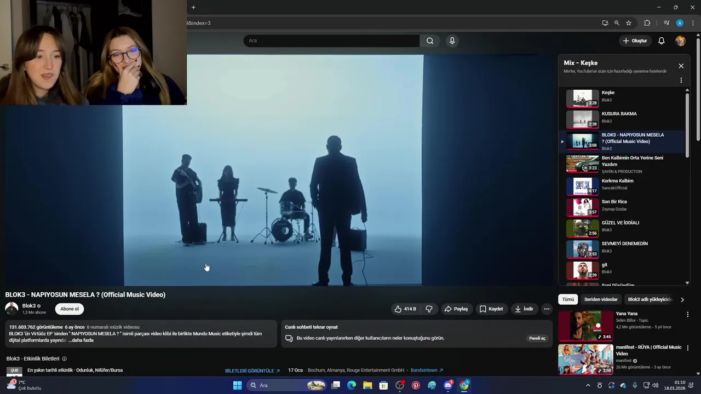Open Blok3 channel avatar
701x394 pixels.
click(12, 309)
